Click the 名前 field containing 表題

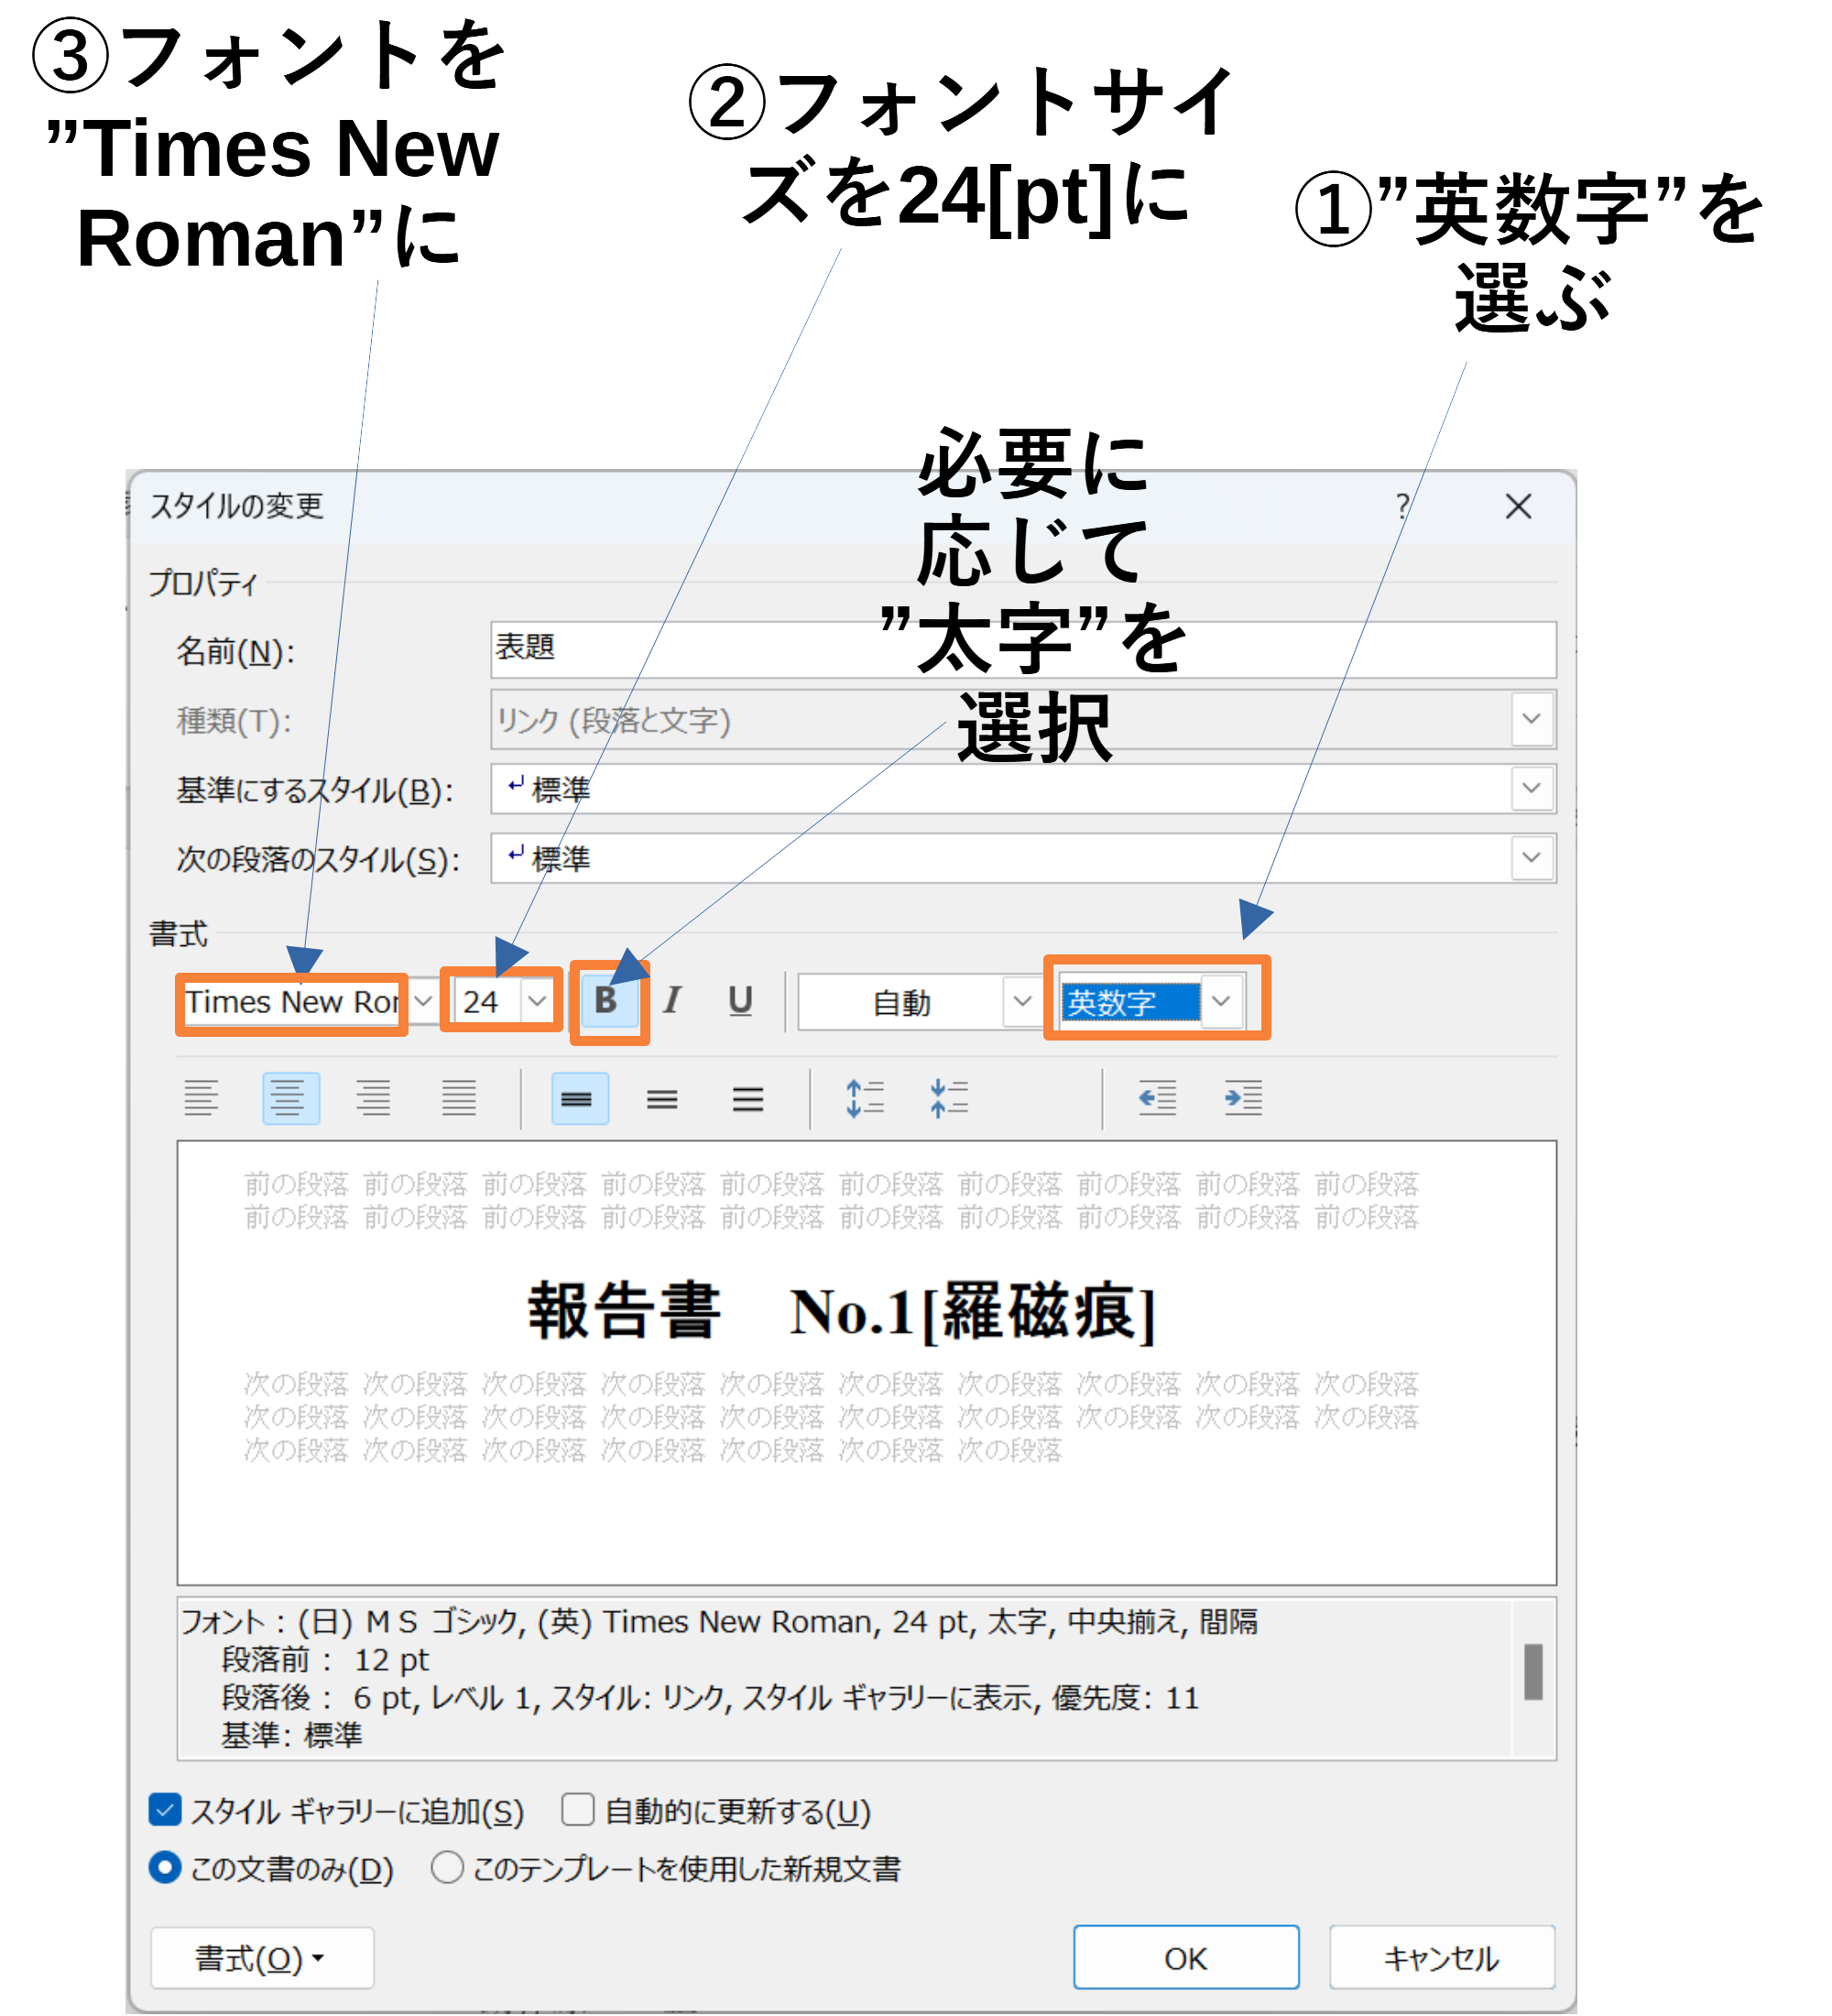[1023, 650]
